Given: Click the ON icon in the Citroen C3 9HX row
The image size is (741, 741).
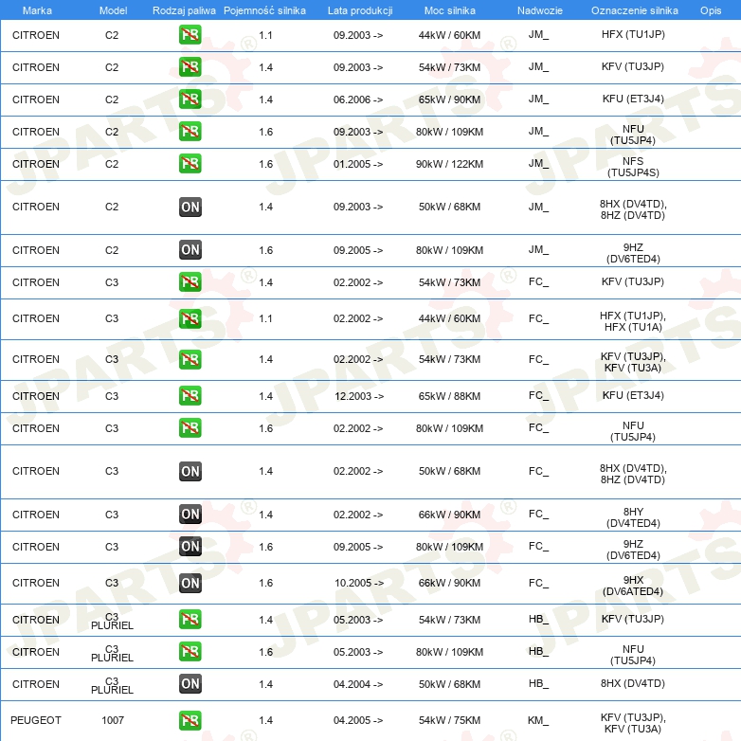Looking at the screenshot, I should click(x=190, y=583).
